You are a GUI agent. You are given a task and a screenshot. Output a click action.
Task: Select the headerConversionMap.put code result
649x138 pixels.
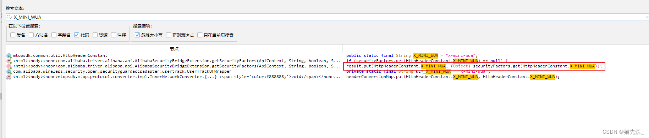pyautogui.click(x=453, y=77)
